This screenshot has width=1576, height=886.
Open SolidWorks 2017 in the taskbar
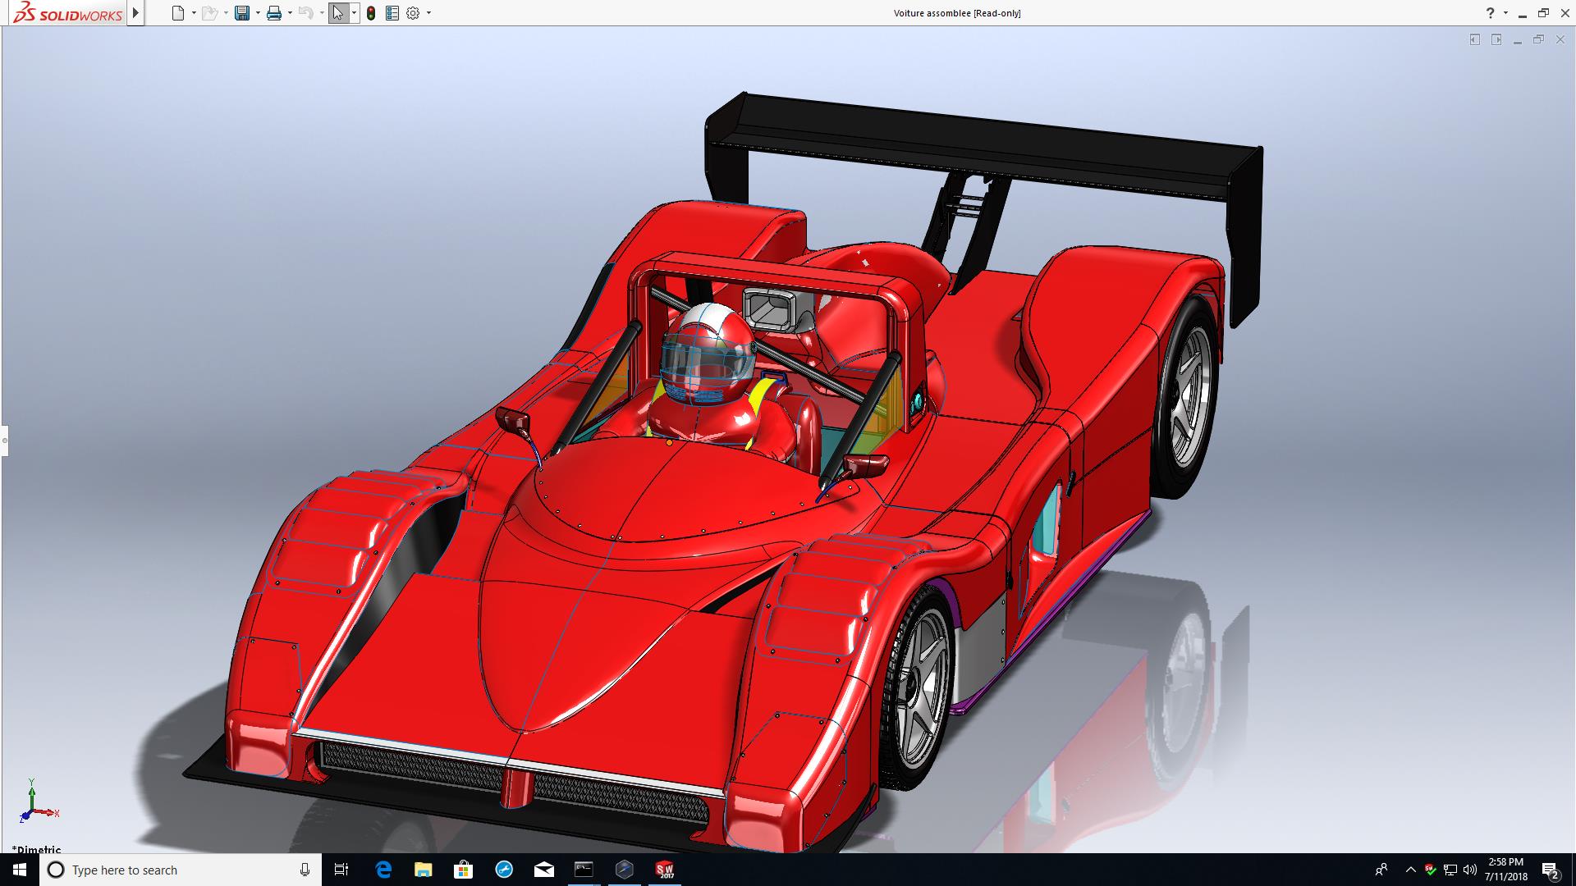664,870
